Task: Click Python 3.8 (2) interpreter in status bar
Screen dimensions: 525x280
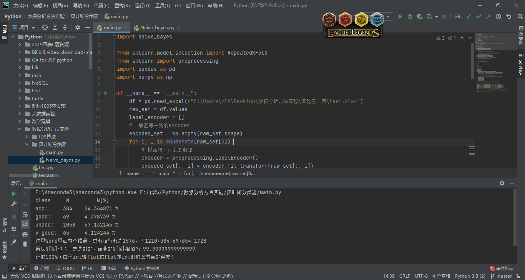Action: click(470, 276)
